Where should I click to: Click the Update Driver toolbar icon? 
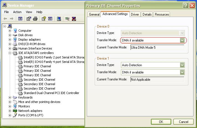[67, 19]
